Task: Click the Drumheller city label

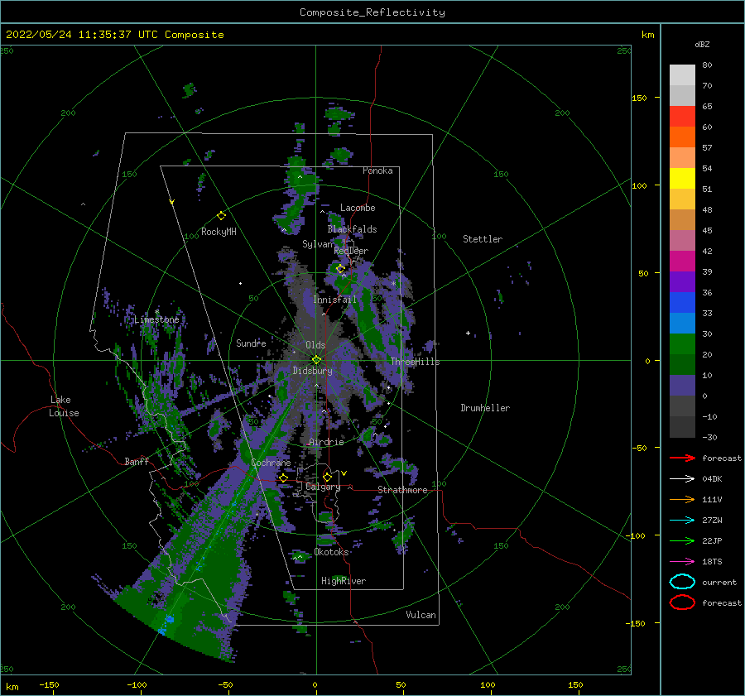Action: 485,408
